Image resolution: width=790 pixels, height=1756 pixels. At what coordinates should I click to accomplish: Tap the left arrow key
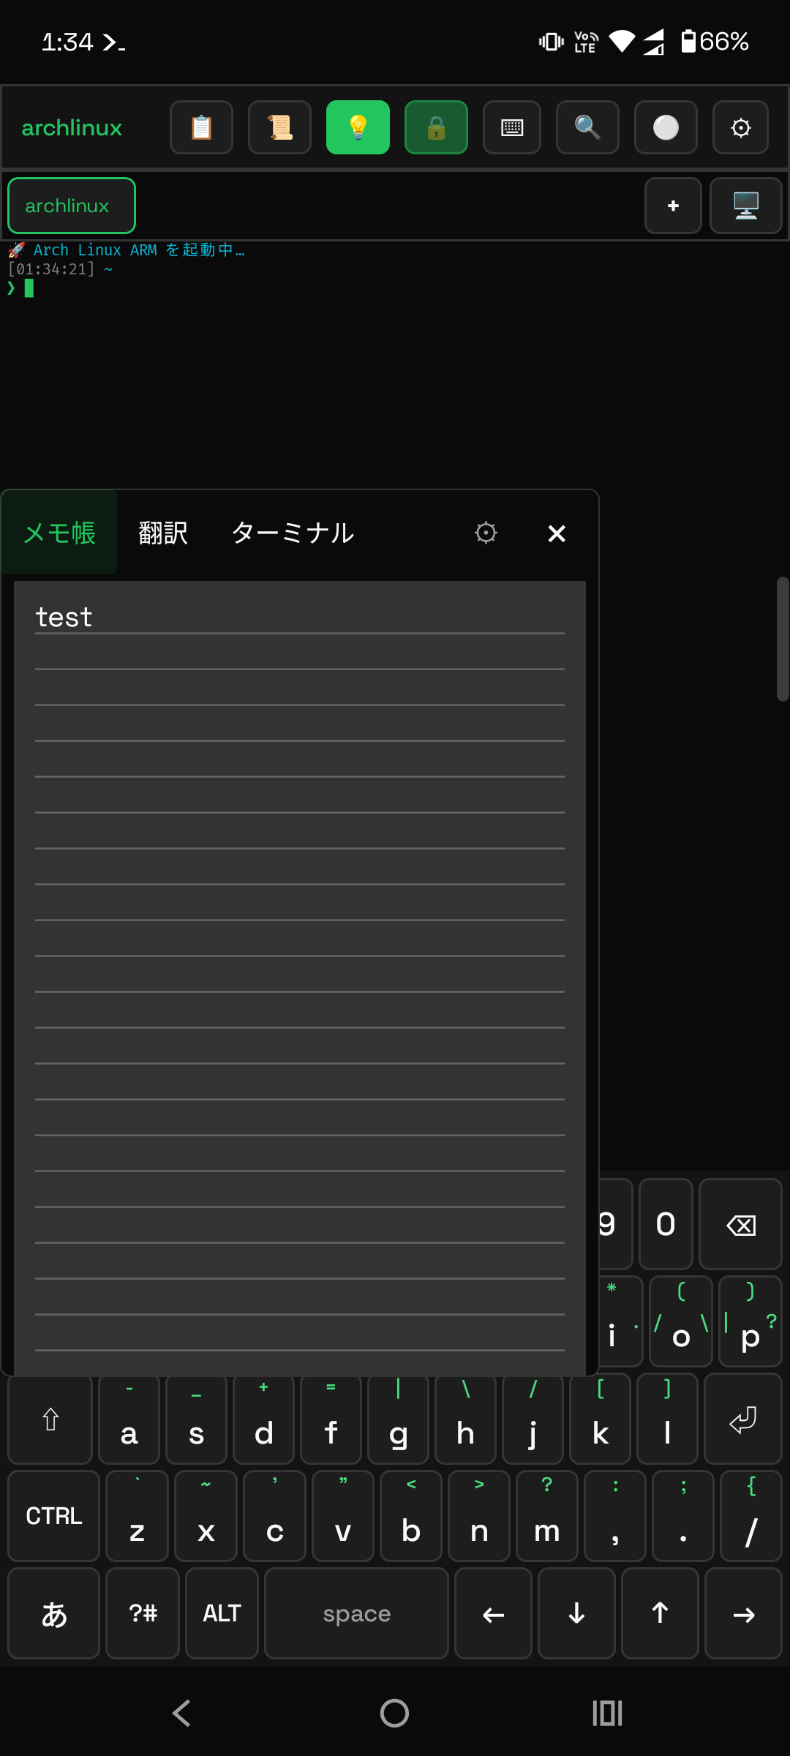coord(493,1613)
